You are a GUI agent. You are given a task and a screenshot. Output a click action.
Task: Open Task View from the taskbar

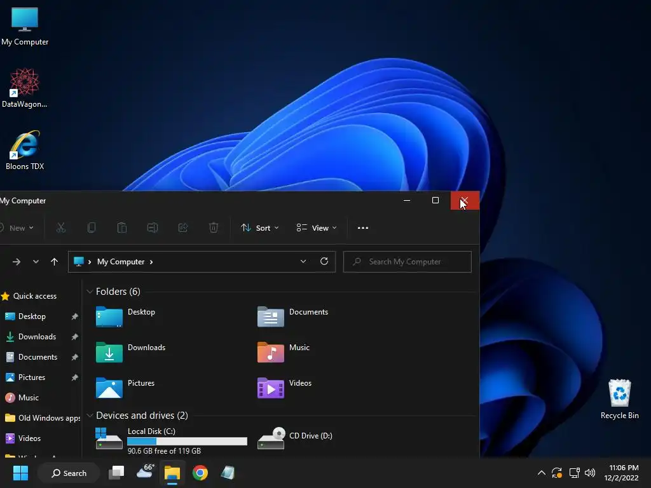pos(116,473)
